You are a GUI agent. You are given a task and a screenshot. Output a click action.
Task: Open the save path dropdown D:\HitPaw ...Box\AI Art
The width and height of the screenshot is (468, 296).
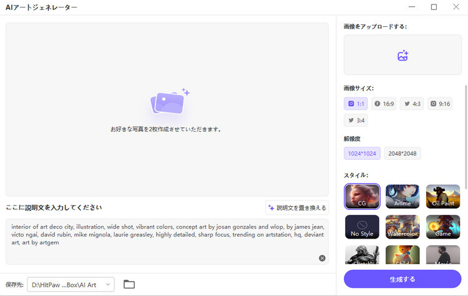pyautogui.click(x=71, y=285)
